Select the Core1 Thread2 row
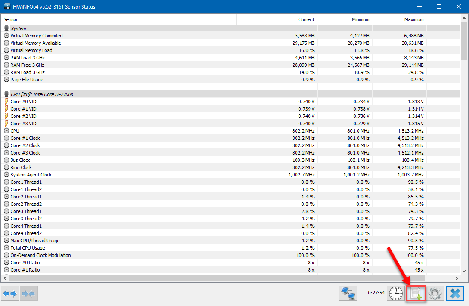469x306 pixels. (x=231, y=189)
